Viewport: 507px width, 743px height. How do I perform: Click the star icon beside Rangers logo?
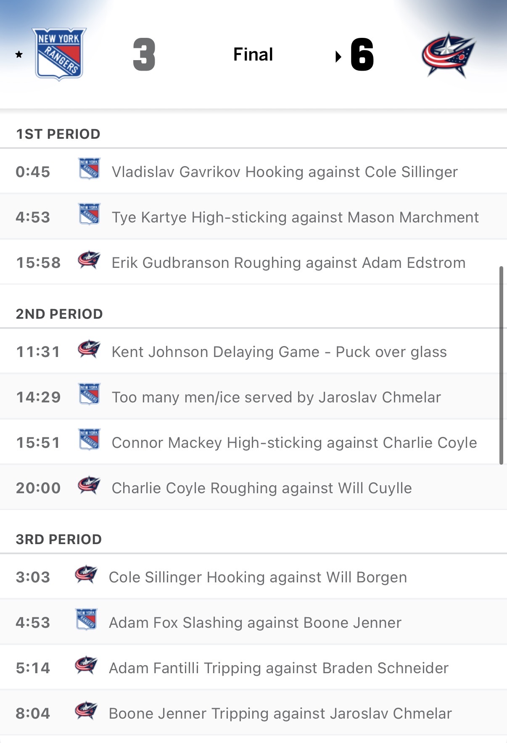tap(19, 55)
